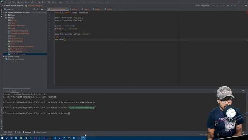Viewport: 248px width, 140px height.
Task: Click the draw.text code line
Action: pyautogui.click(x=72, y=34)
